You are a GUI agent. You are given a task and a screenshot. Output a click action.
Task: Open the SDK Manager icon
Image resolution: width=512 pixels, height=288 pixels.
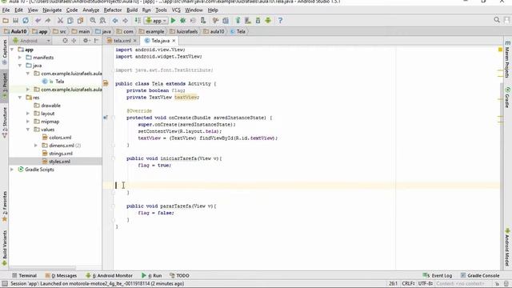pyautogui.click(x=258, y=21)
